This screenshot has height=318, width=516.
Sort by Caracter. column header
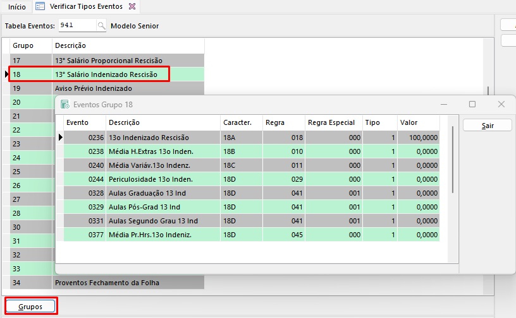pos(241,122)
